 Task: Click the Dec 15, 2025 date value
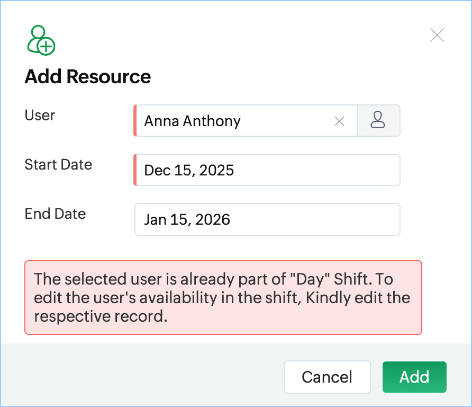pos(189,170)
